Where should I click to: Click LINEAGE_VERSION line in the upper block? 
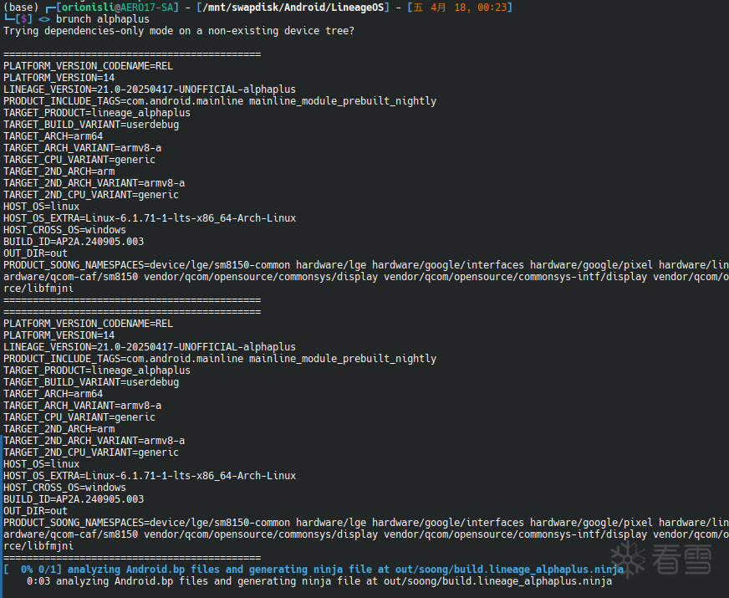150,89
